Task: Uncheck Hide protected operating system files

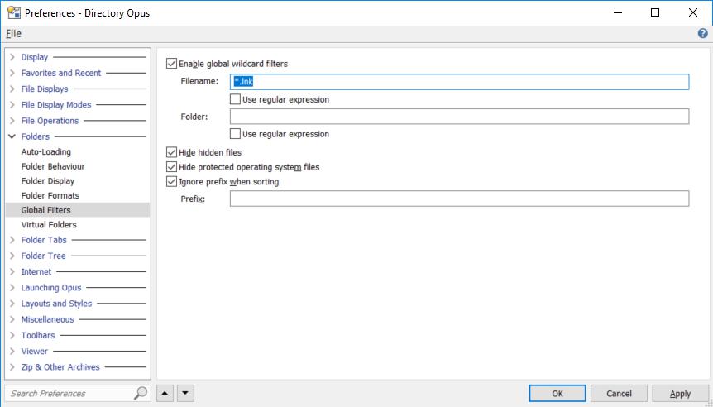Action: pos(171,167)
